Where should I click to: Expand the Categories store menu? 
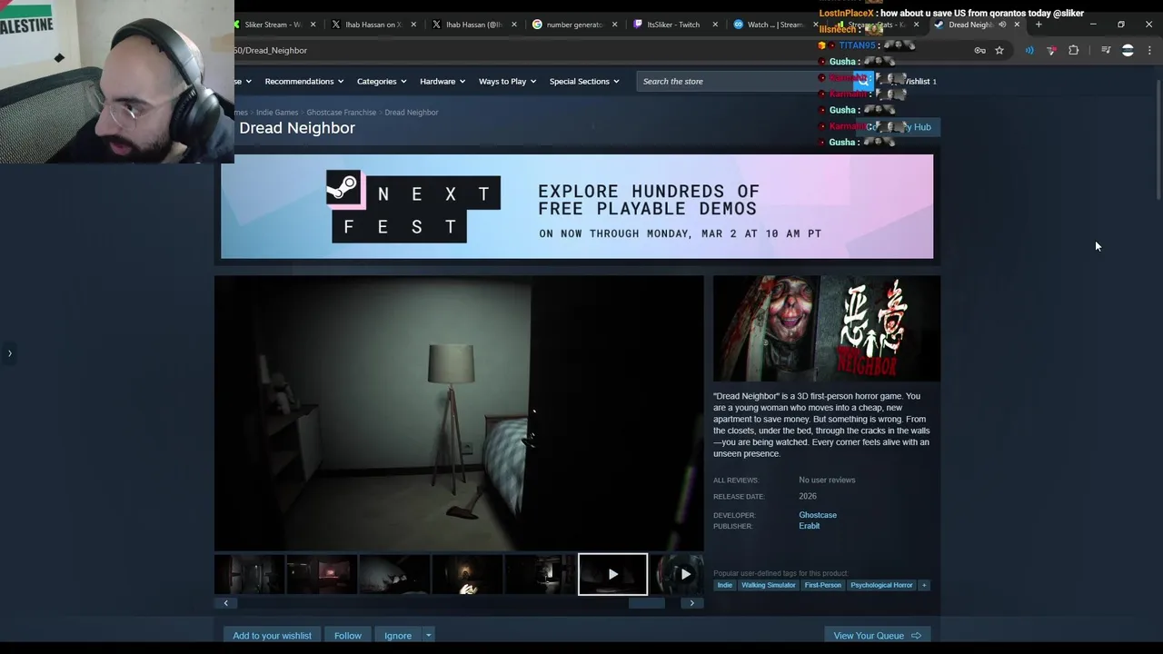[382, 82]
